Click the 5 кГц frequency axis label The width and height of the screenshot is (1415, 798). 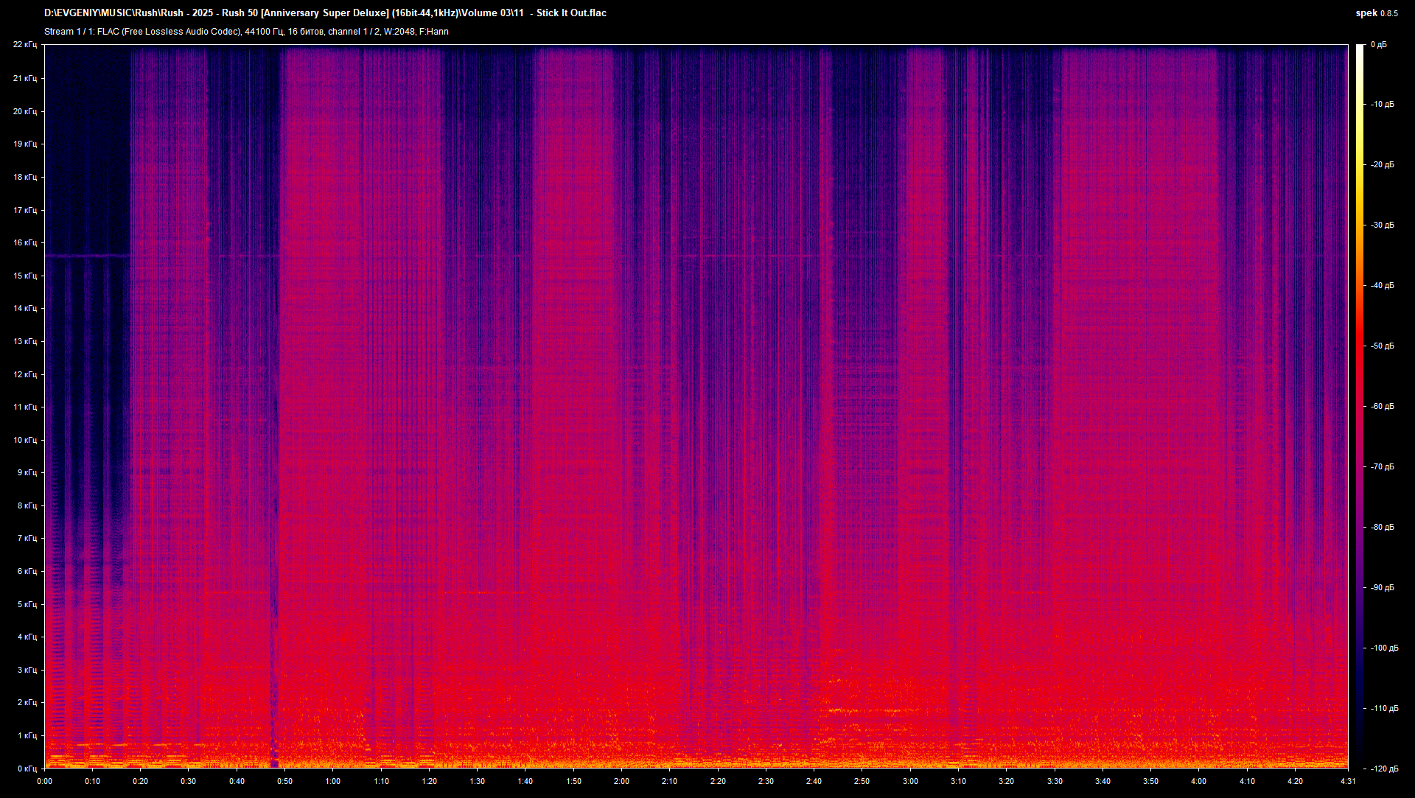pyautogui.click(x=27, y=604)
